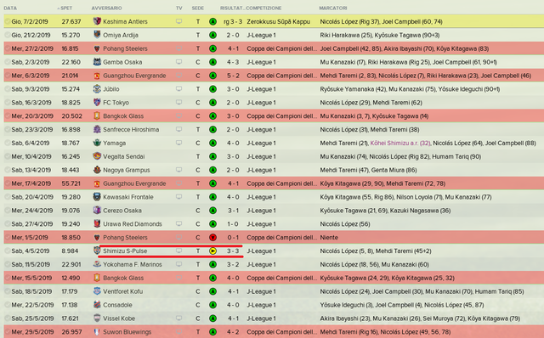The height and width of the screenshot is (338, 544).
Task: Click the red loss icon on the 1/5/2019 Pohang Steelers row
Action: click(212, 238)
